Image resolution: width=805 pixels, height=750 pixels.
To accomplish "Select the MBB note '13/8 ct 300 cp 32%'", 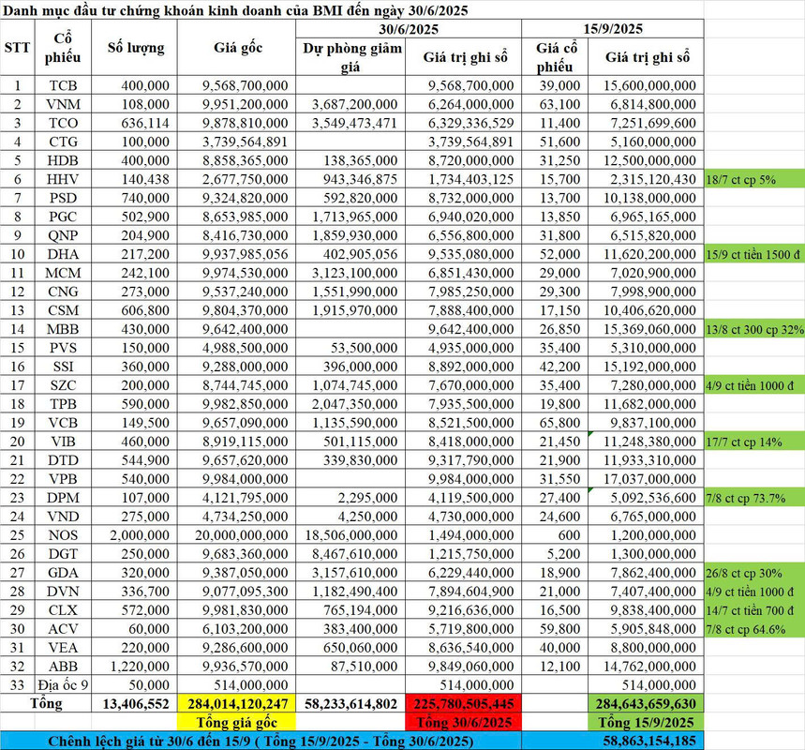I will 754,329.
